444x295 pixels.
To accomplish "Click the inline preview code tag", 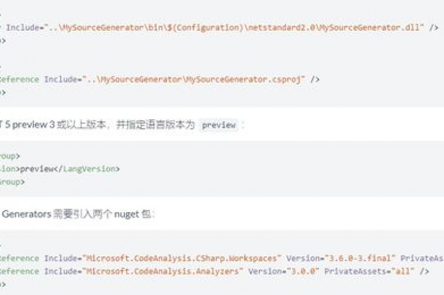I will point(219,125).
